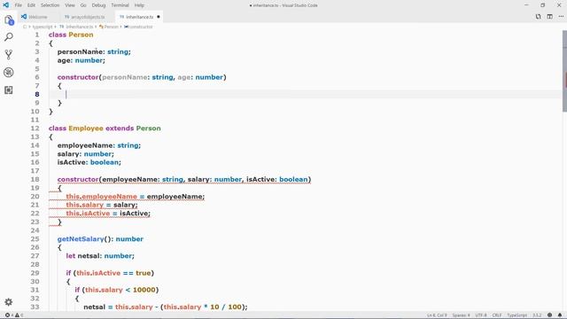Image resolution: width=567 pixels, height=319 pixels.
Task: Click 'if (this.isActive == true)' line
Action: point(110,273)
